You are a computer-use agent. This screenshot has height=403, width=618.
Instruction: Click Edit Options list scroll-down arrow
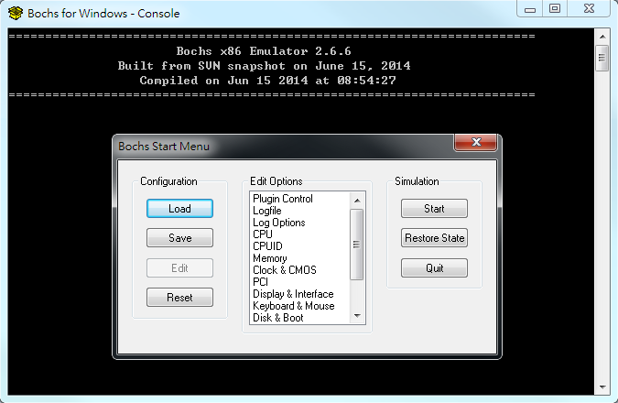pyautogui.click(x=357, y=315)
